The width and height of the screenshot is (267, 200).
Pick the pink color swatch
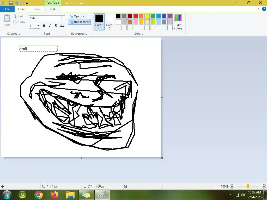pos(136,22)
